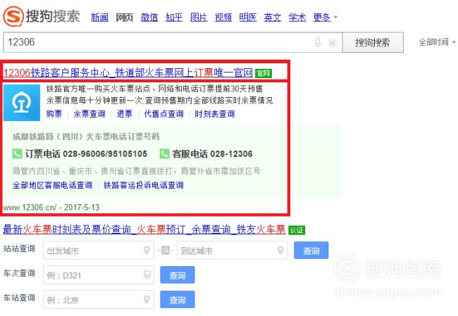
Task: Switch to the 明医 tab
Action: coord(248,18)
